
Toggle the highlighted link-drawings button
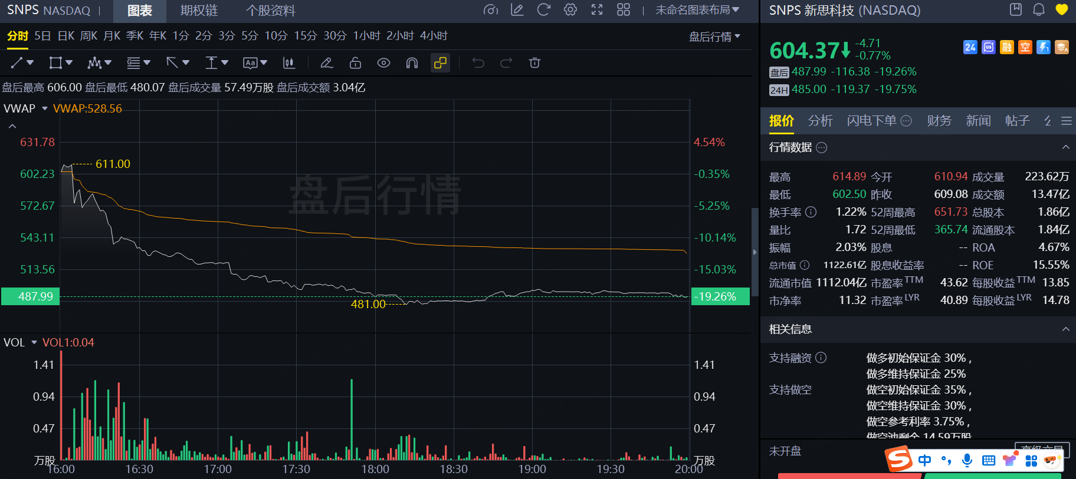[x=440, y=62]
